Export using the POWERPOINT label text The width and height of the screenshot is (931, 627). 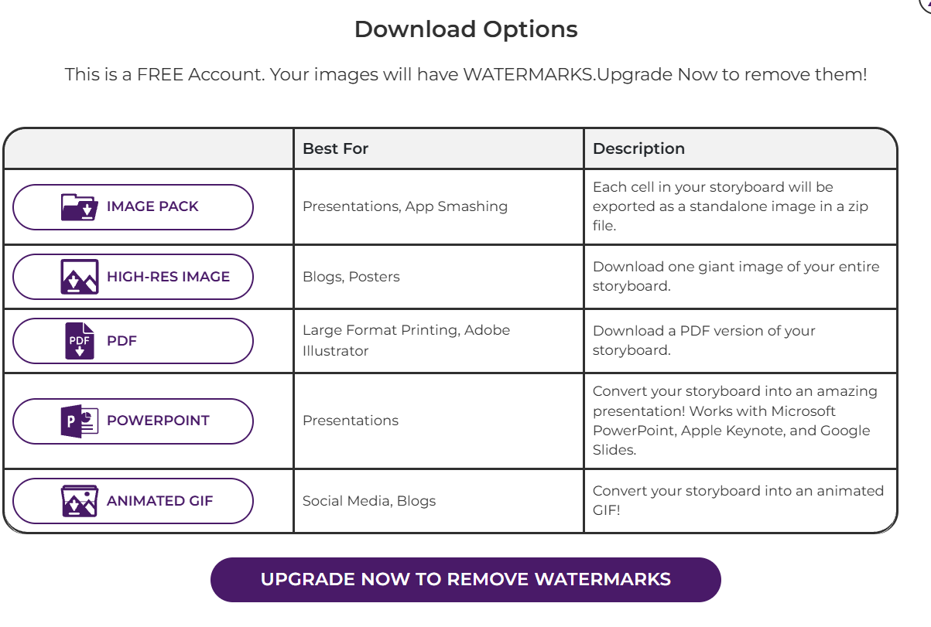(x=158, y=421)
